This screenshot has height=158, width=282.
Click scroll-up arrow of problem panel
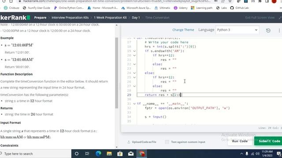click(116, 25)
